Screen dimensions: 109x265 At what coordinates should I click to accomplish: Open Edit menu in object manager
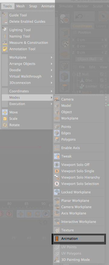pyautogui.click(x=92, y=67)
